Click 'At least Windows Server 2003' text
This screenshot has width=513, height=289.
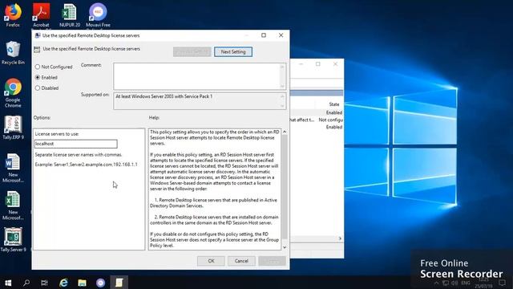(164, 96)
